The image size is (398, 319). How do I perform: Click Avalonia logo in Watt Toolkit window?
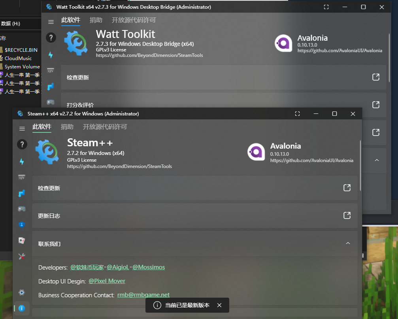pyautogui.click(x=283, y=43)
